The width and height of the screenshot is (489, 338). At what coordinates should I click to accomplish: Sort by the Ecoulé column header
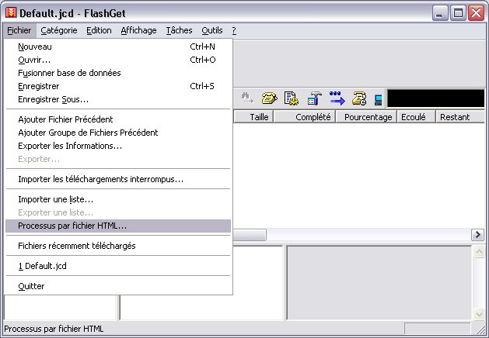tap(416, 117)
